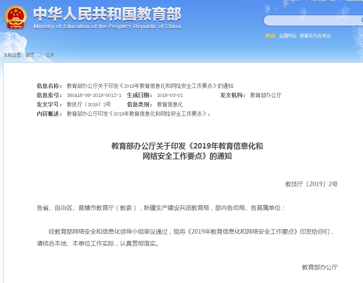Click the 热词 label
This screenshot has width=363, height=283.
(x=270, y=36)
